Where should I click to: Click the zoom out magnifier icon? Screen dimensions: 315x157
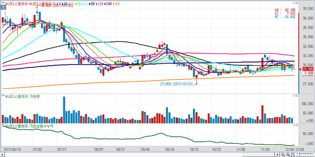pyautogui.click(x=283, y=154)
